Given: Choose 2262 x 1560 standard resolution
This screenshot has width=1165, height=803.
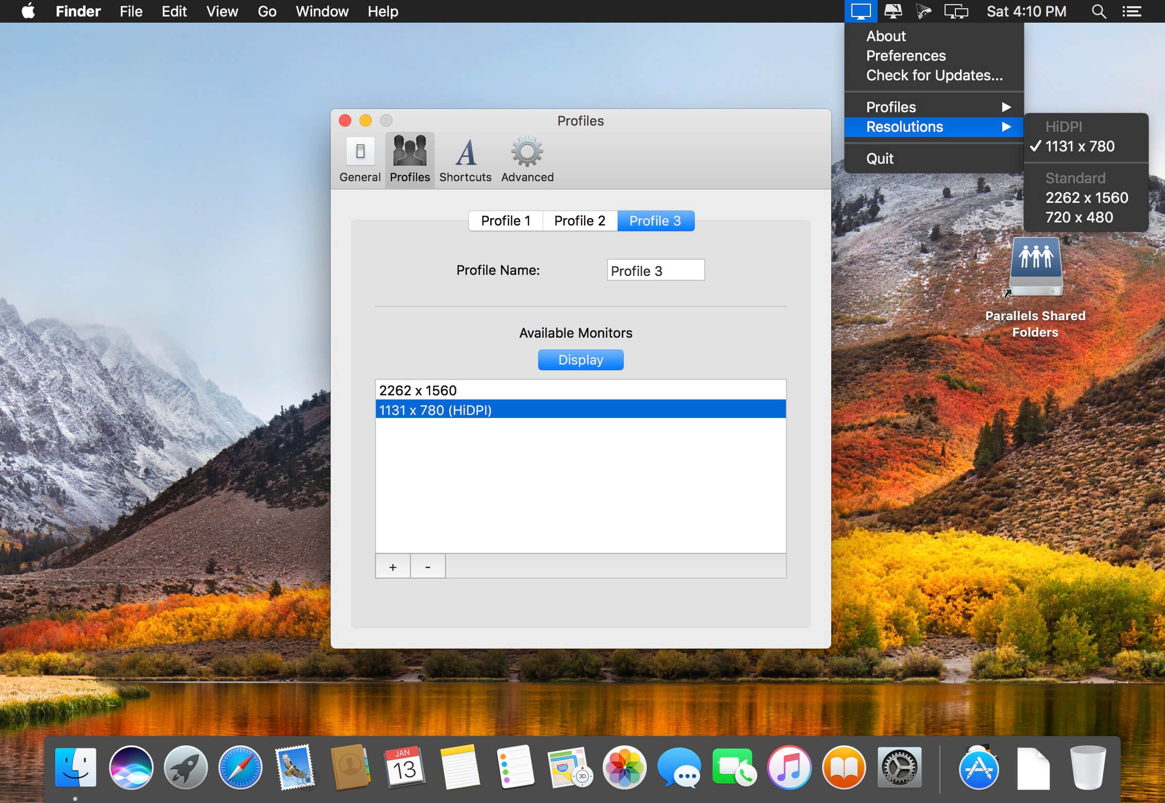Looking at the screenshot, I should [1086, 198].
